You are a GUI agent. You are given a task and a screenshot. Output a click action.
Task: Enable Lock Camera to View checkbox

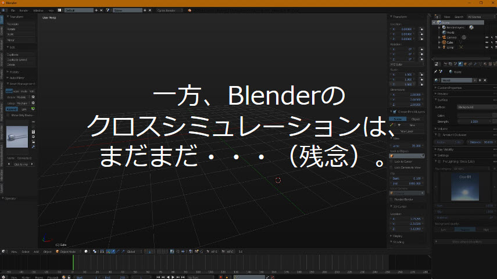click(x=391, y=167)
